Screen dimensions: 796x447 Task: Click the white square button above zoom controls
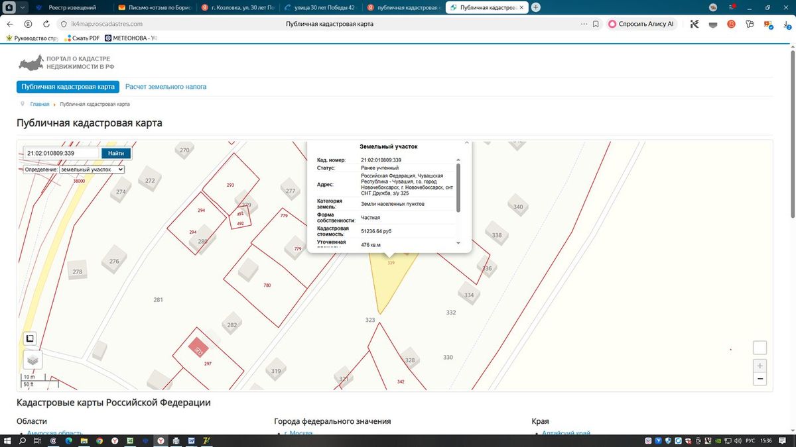click(760, 348)
